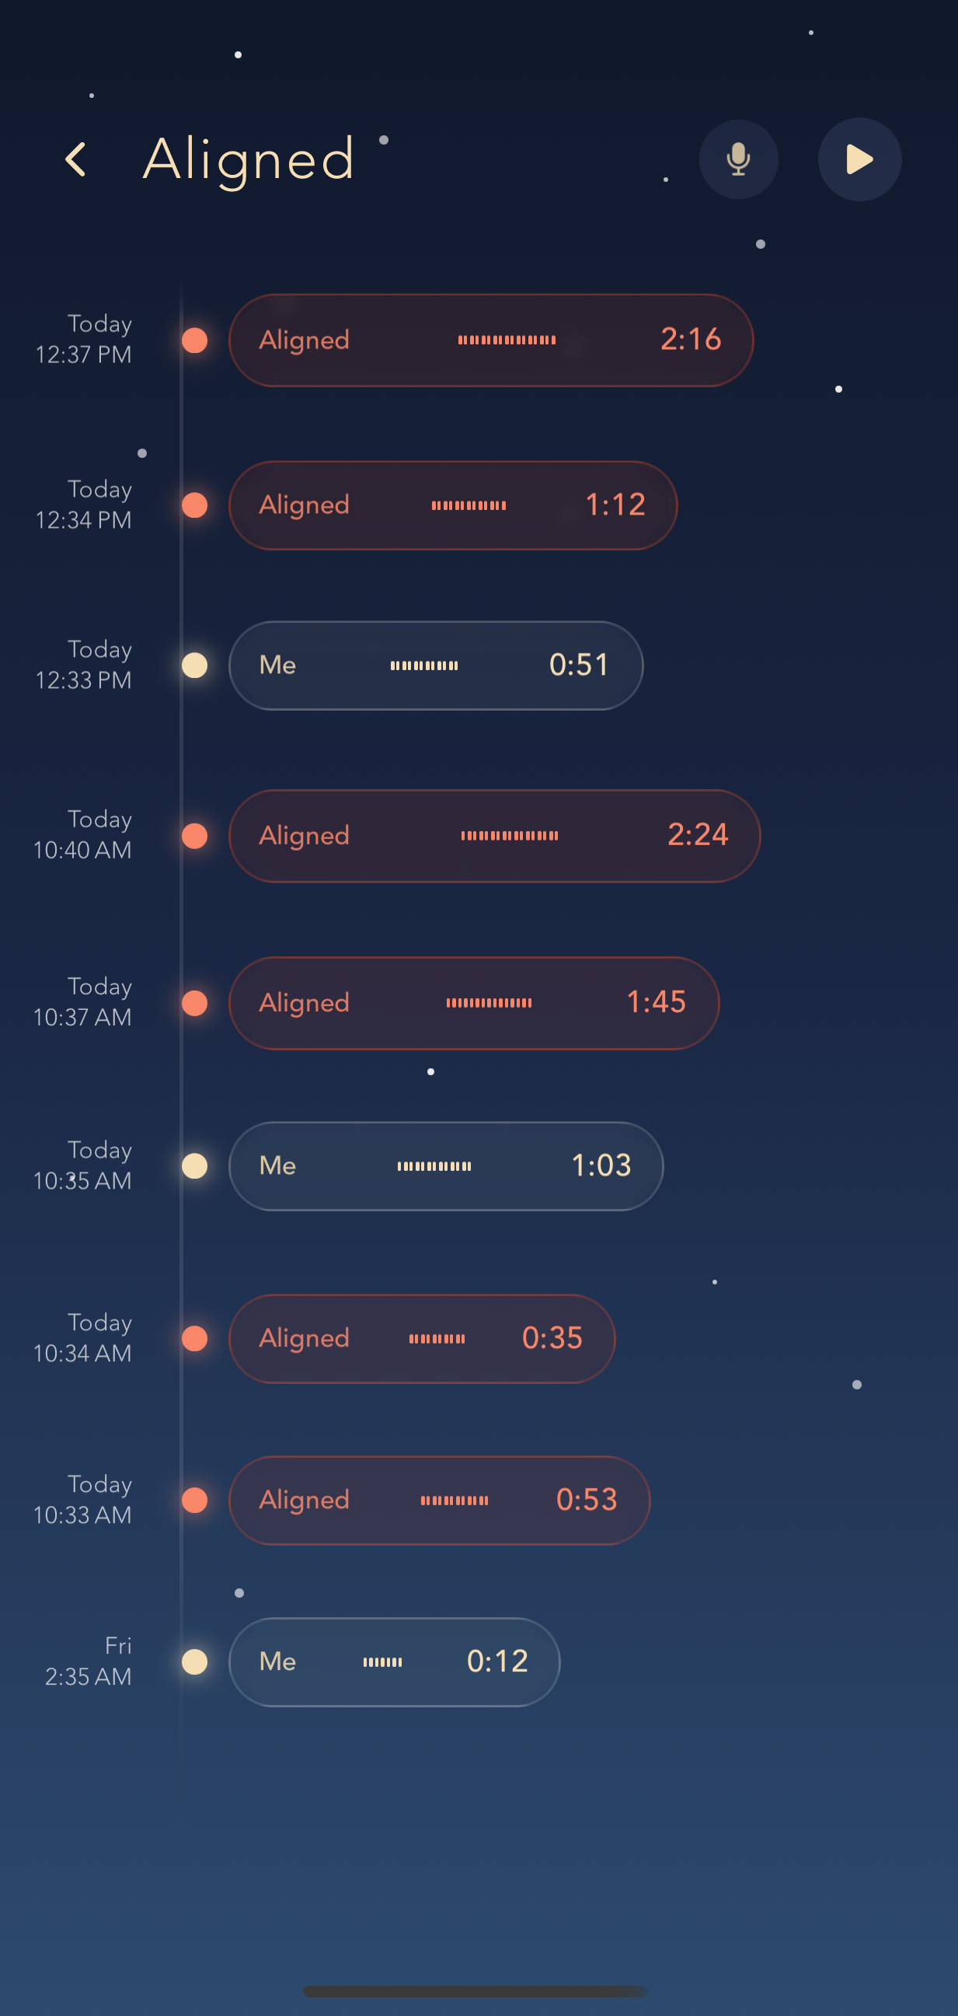
Task: Play the 0:51 message from Me
Action: [x=435, y=665]
